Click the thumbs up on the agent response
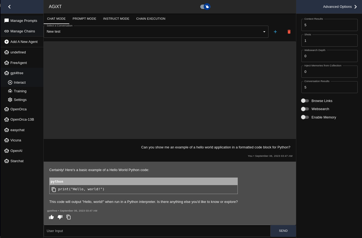 [51, 217]
